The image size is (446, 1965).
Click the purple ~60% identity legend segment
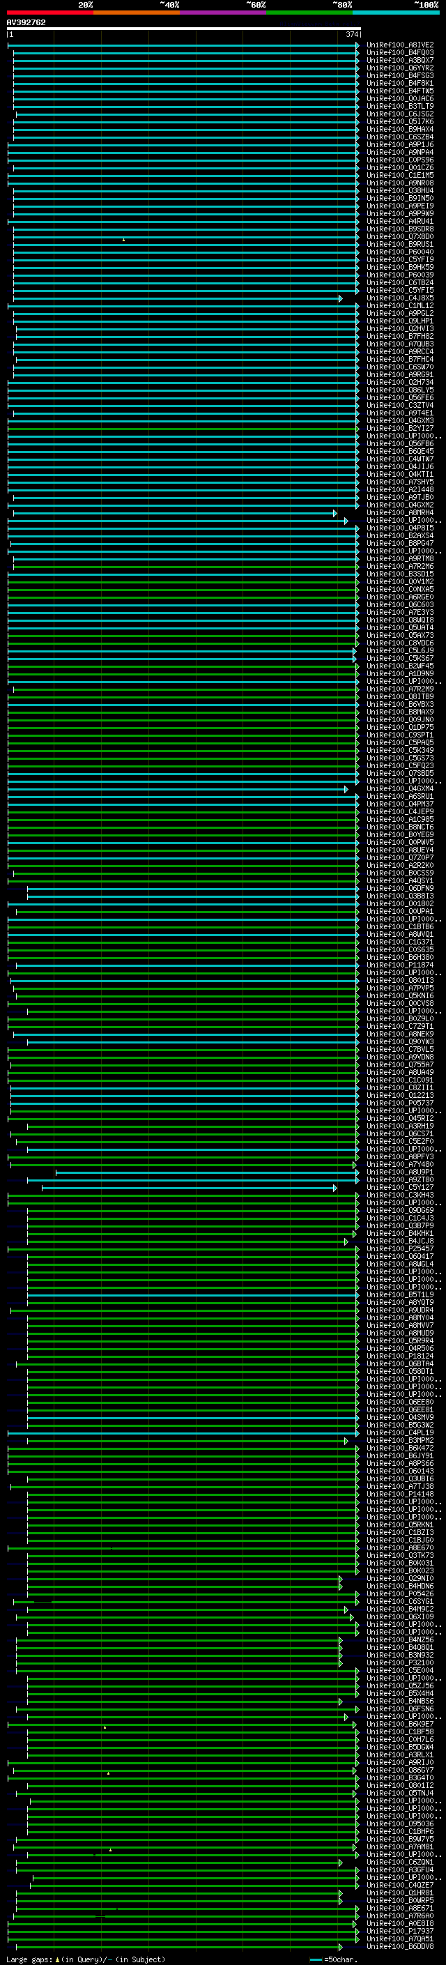coord(224,13)
